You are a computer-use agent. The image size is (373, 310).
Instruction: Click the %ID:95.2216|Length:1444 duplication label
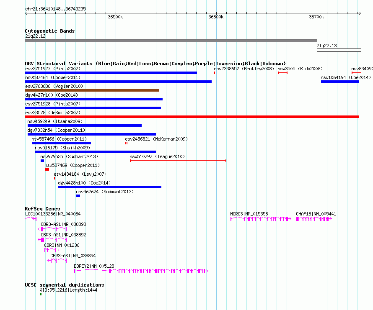pyautogui.click(x=68, y=290)
